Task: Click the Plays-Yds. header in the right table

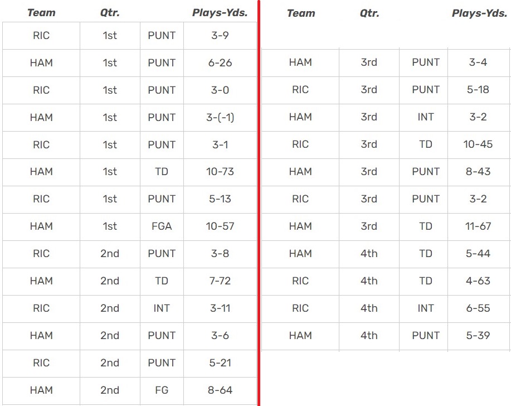Action: (x=479, y=13)
